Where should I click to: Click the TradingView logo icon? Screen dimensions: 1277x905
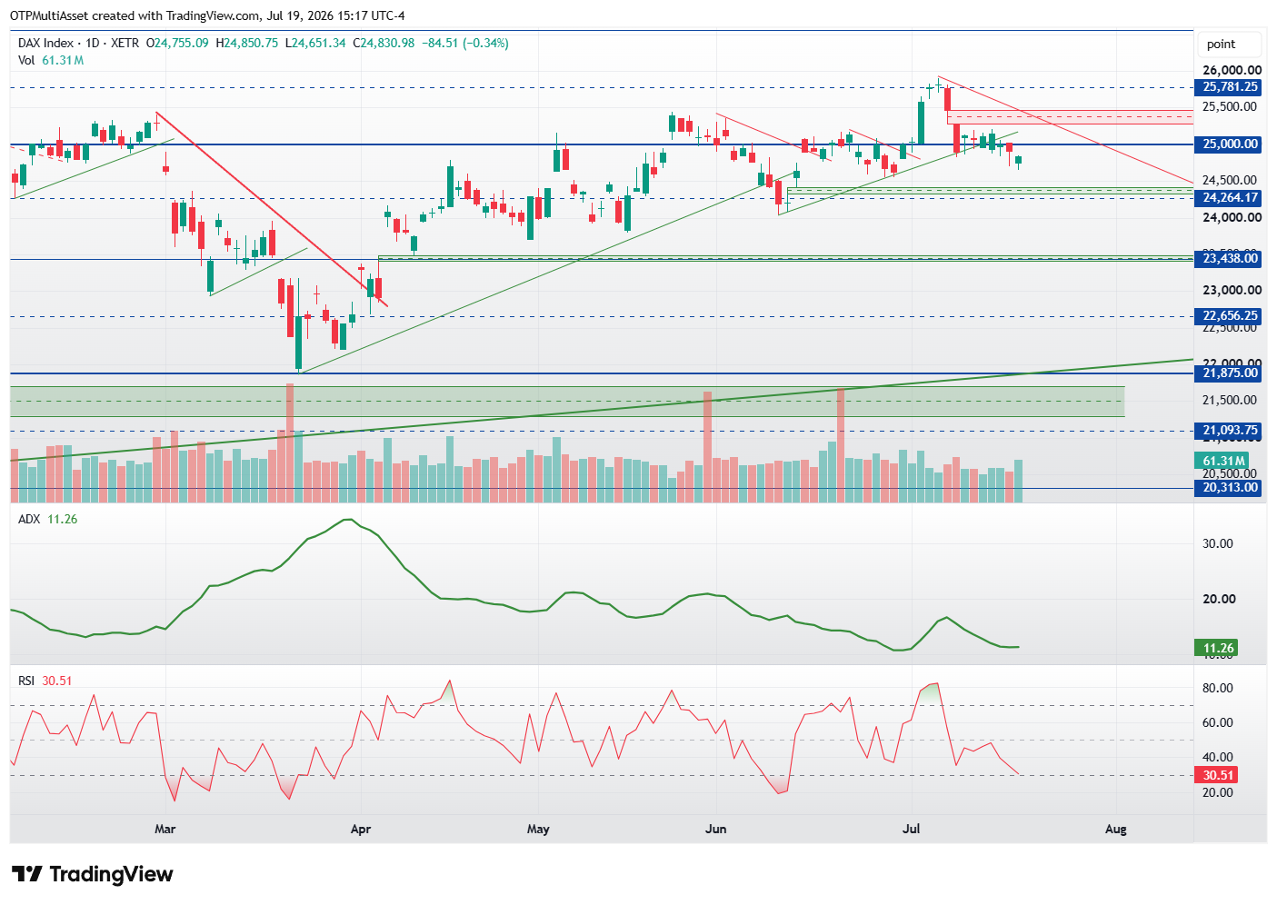[27, 874]
